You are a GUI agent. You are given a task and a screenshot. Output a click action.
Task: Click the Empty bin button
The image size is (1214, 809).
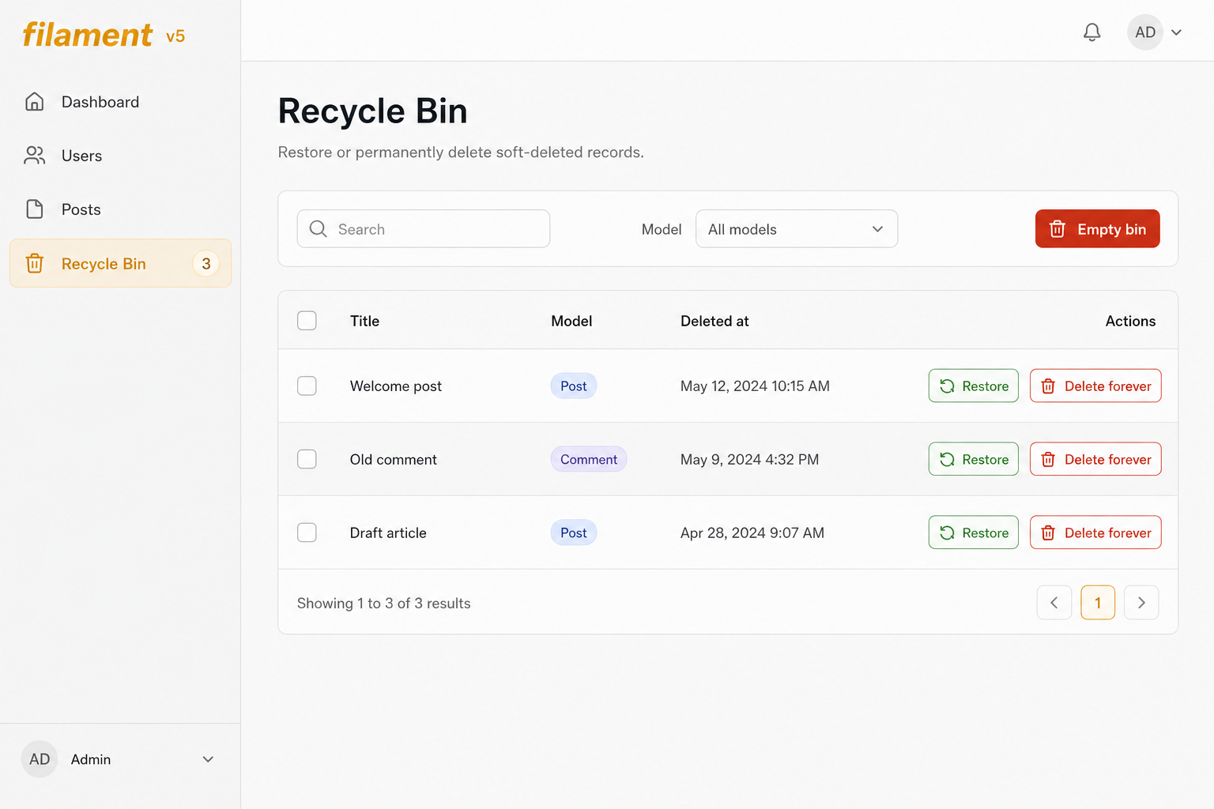pos(1098,229)
